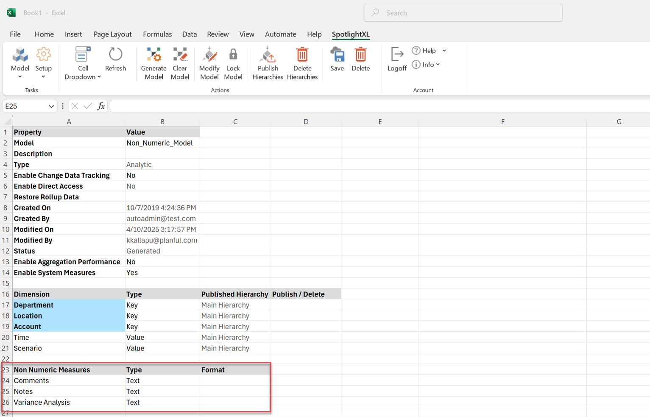Select the Scenario dimension cell
Image resolution: width=650 pixels, height=417 pixels.
(x=69, y=348)
